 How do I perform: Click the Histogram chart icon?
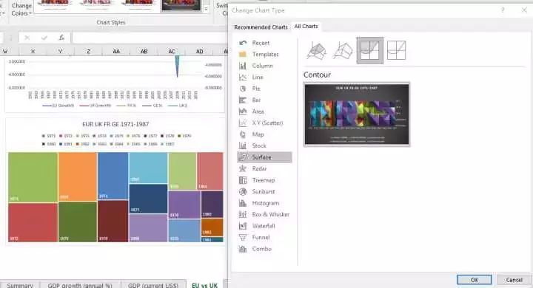[243, 203]
